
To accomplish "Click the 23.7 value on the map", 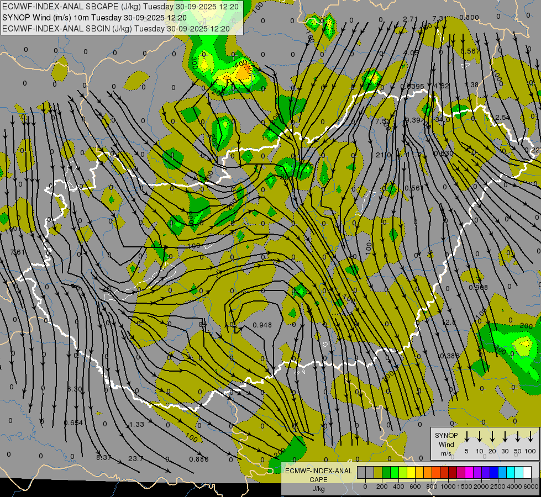I will tap(135, 459).
